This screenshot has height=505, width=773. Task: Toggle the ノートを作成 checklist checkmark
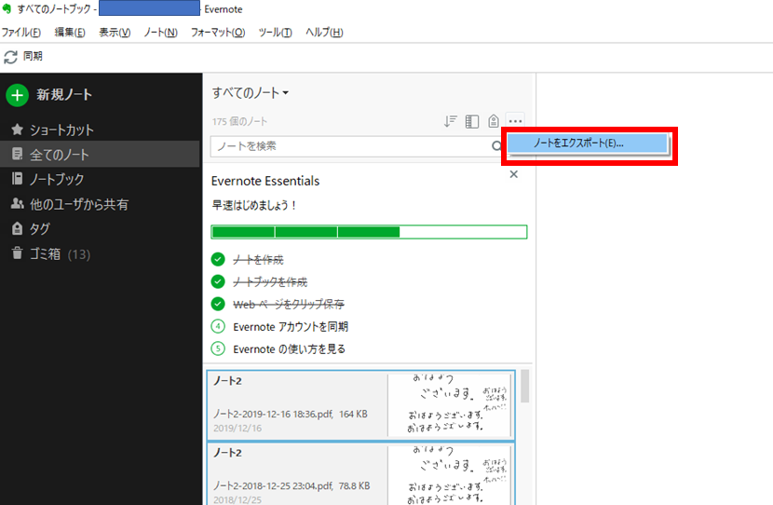[218, 259]
